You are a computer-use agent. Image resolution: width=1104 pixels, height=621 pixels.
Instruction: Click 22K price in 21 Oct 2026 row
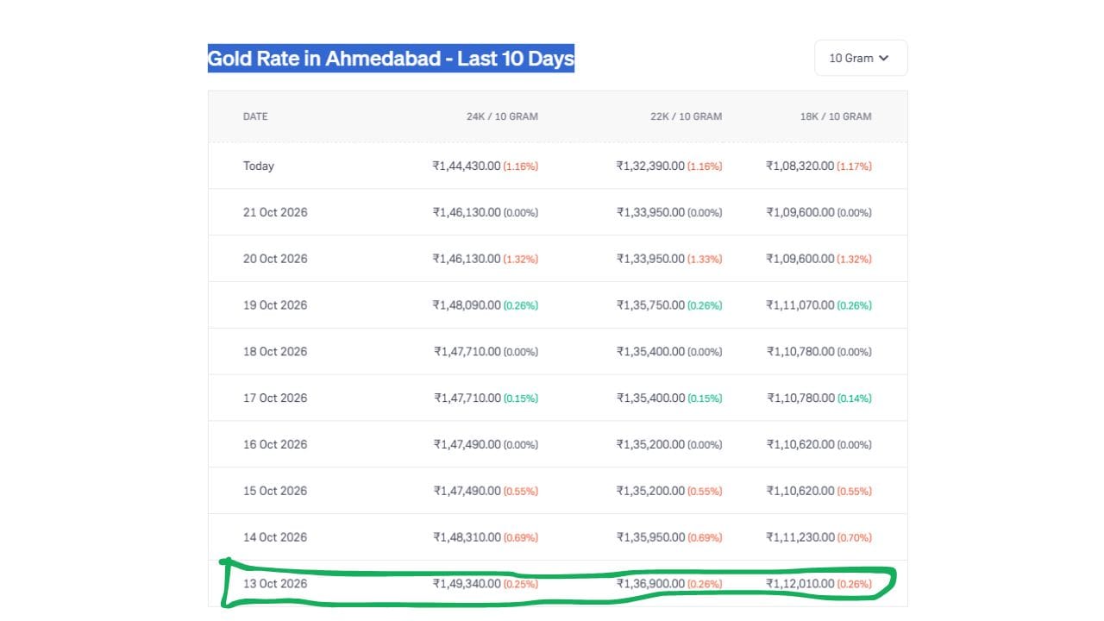coord(650,212)
